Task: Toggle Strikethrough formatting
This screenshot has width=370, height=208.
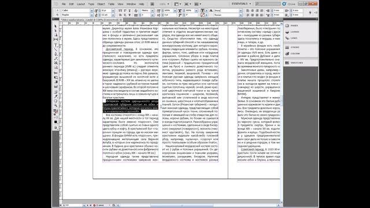Action: [129, 15]
